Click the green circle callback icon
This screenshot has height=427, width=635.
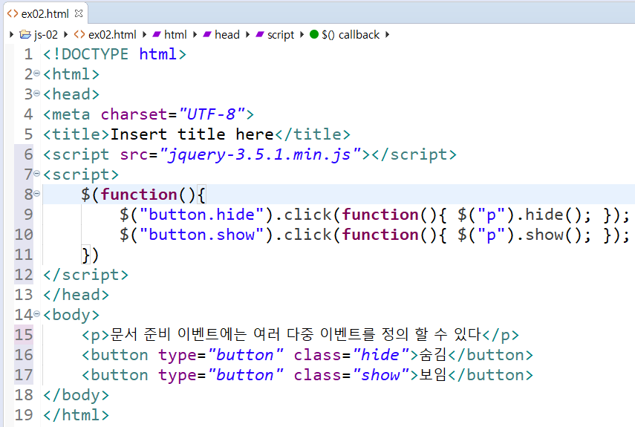pos(314,34)
